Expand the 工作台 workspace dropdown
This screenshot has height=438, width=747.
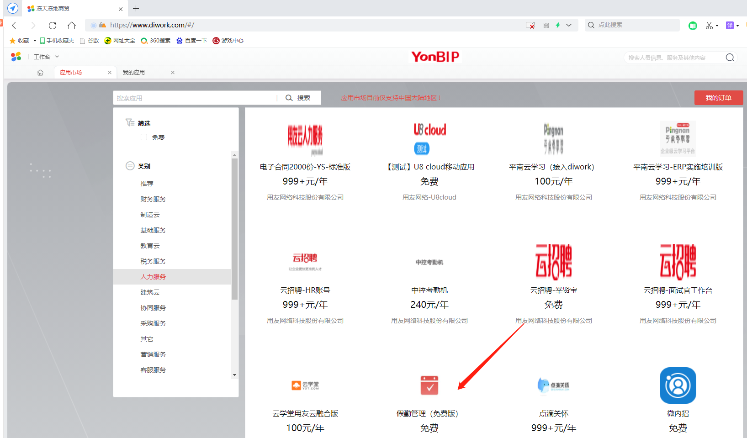pyautogui.click(x=47, y=57)
